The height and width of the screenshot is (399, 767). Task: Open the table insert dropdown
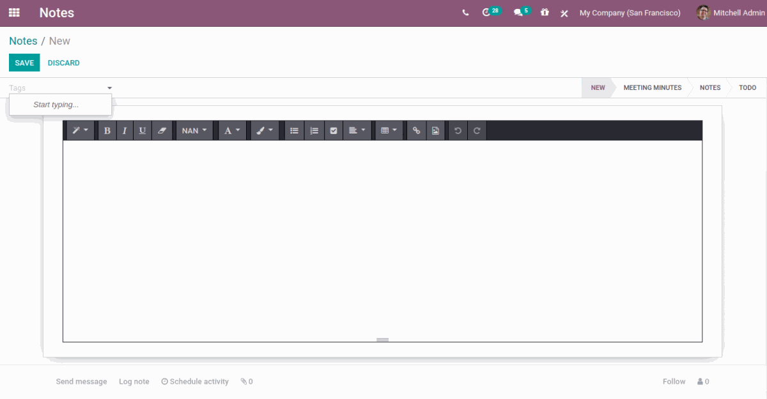[389, 130]
